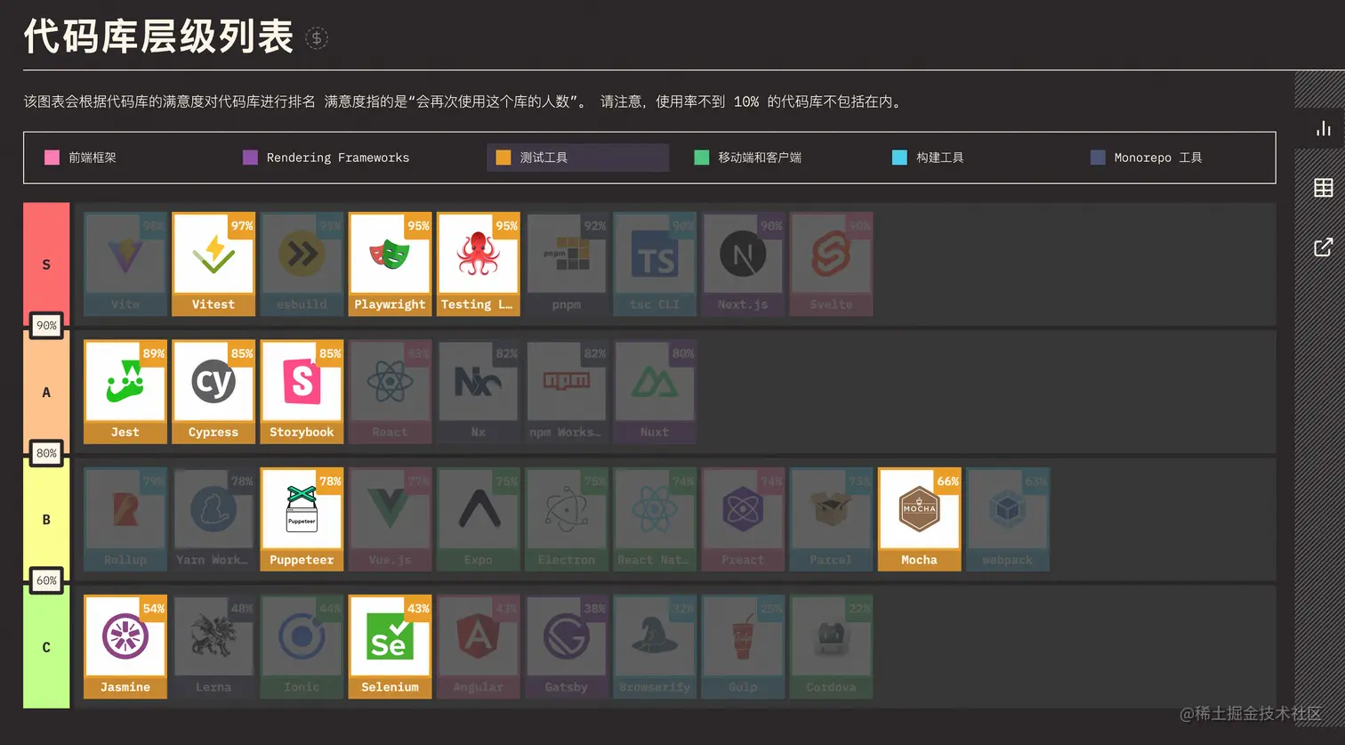Click the pink 前端框架 color swatch
Viewport: 1345px width, 745px height.
[52, 158]
